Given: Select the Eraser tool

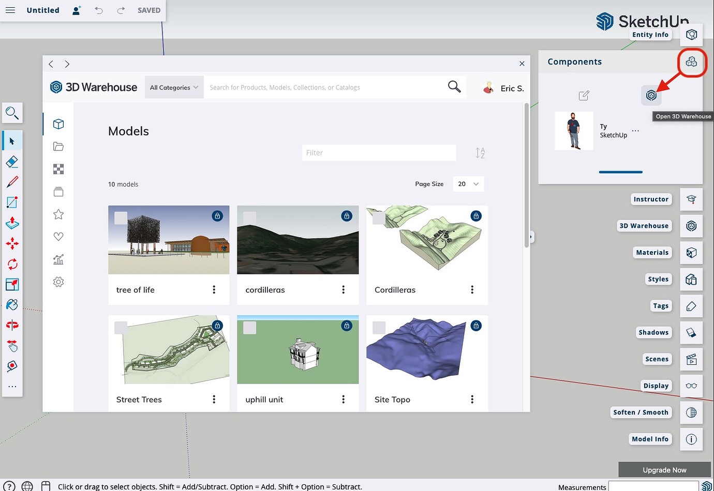Looking at the screenshot, I should (12, 161).
